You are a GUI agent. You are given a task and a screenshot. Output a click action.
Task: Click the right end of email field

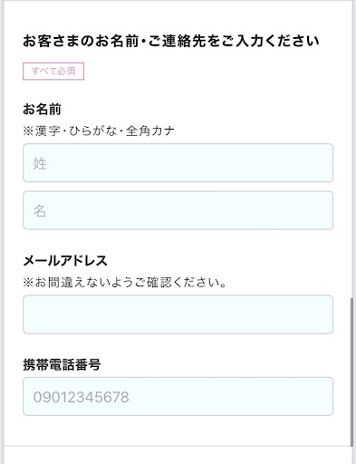tap(323, 314)
